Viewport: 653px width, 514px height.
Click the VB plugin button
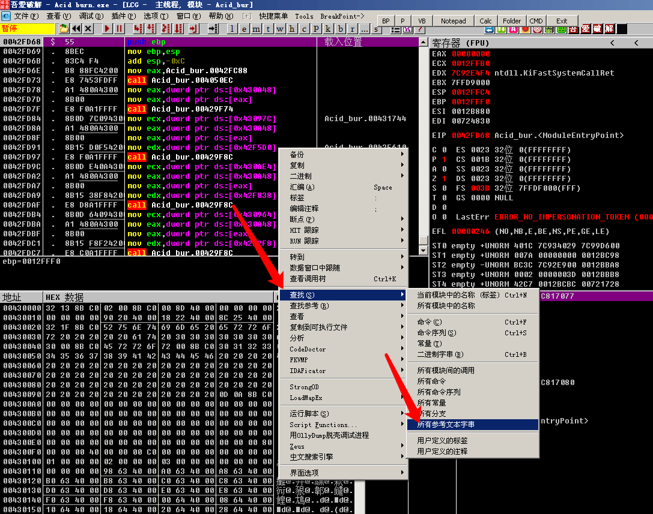coord(422,21)
